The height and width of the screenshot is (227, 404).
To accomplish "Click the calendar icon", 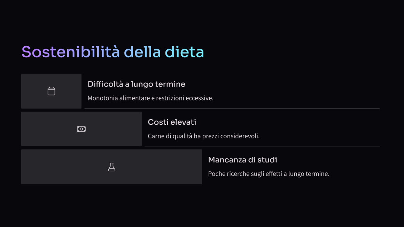I will coord(51,91).
